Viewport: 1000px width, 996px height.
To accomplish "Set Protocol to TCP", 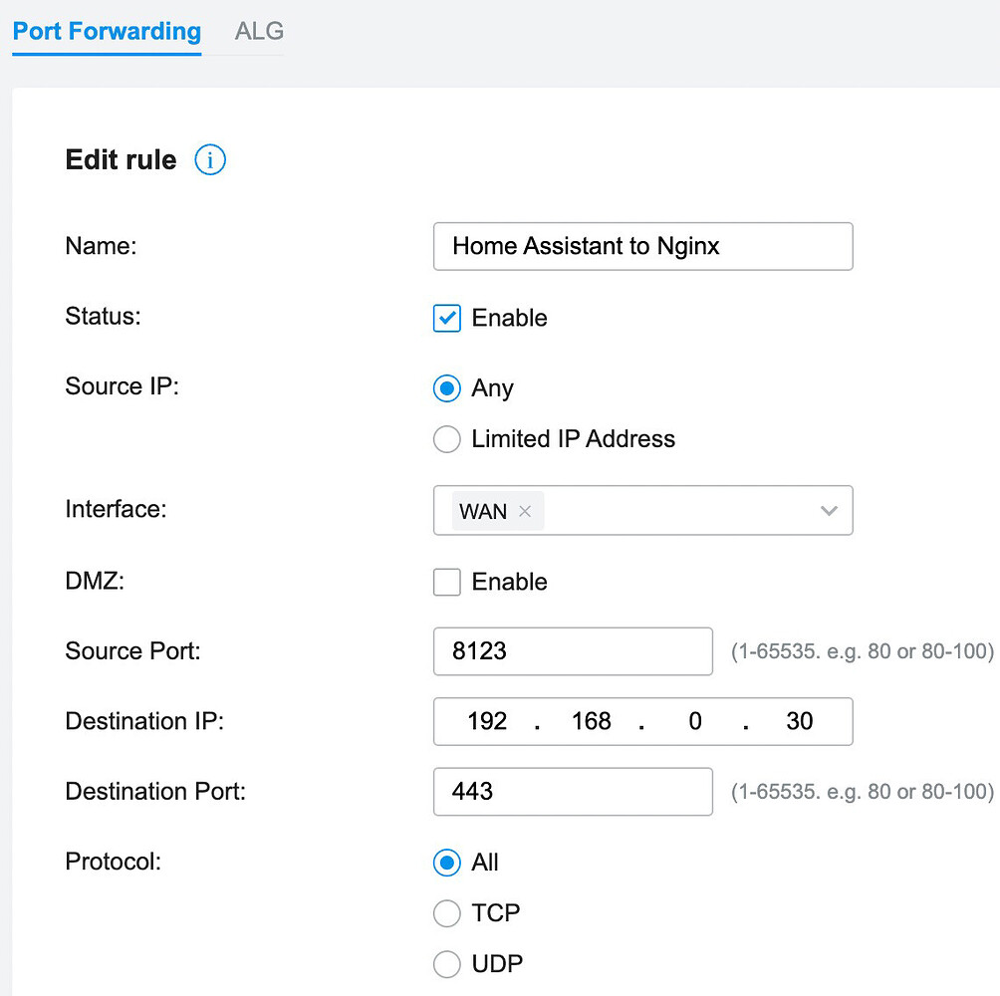I will point(447,913).
